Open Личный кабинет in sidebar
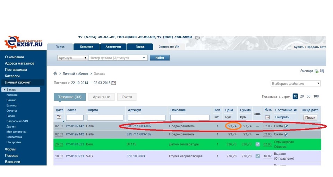Screen dimensions: 333x177 point(23,82)
